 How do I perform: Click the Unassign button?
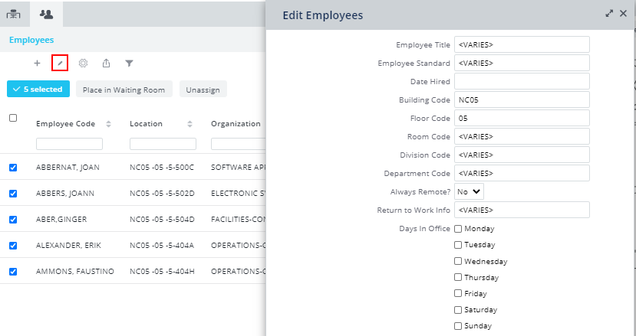(203, 90)
